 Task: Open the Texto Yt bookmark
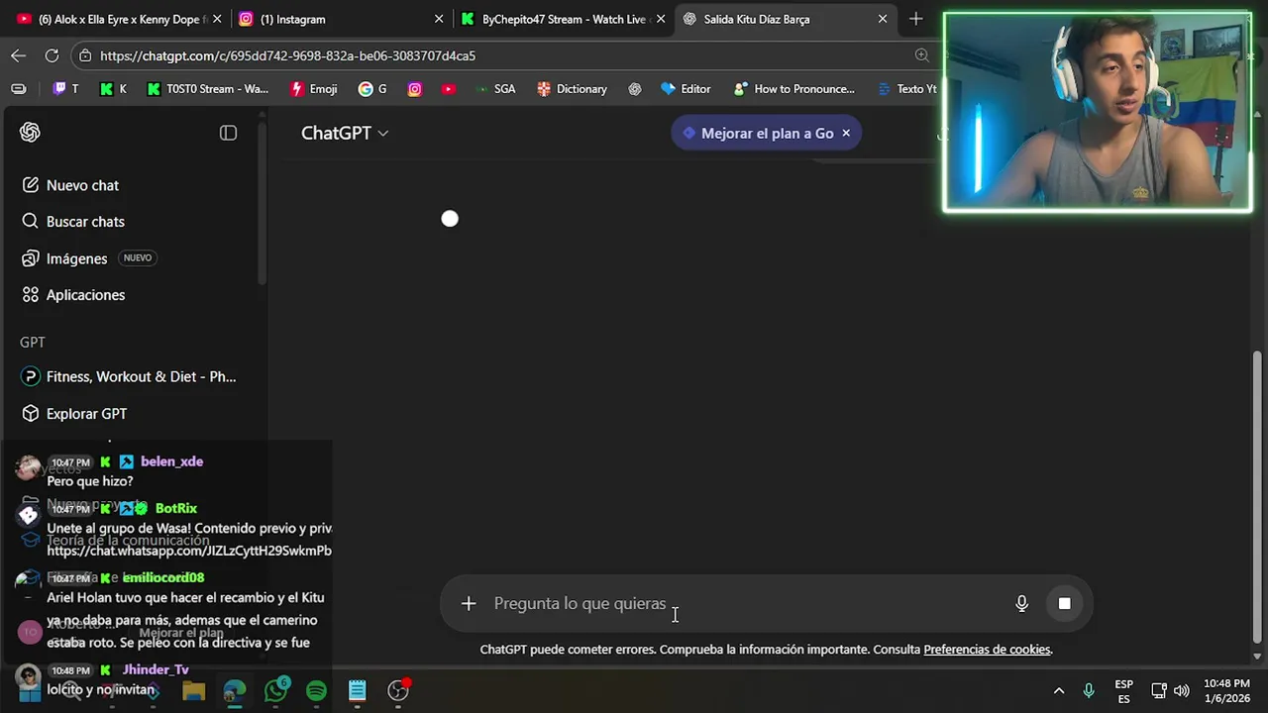[906, 89]
